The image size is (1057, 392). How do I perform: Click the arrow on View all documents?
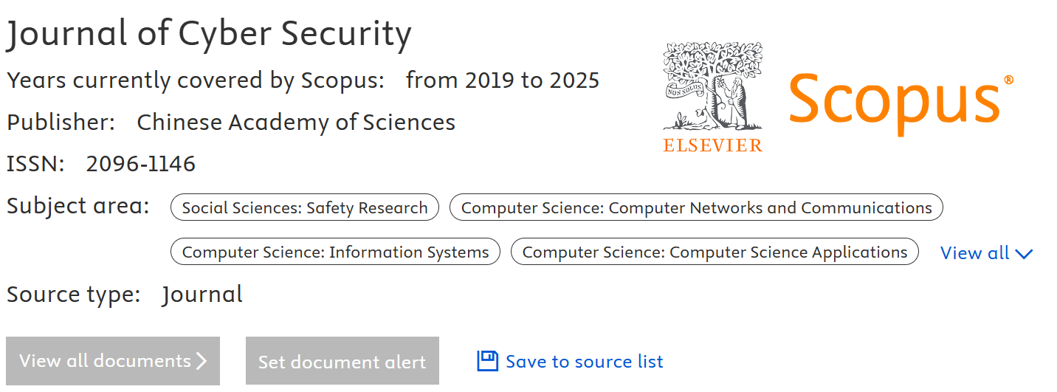coord(202,361)
